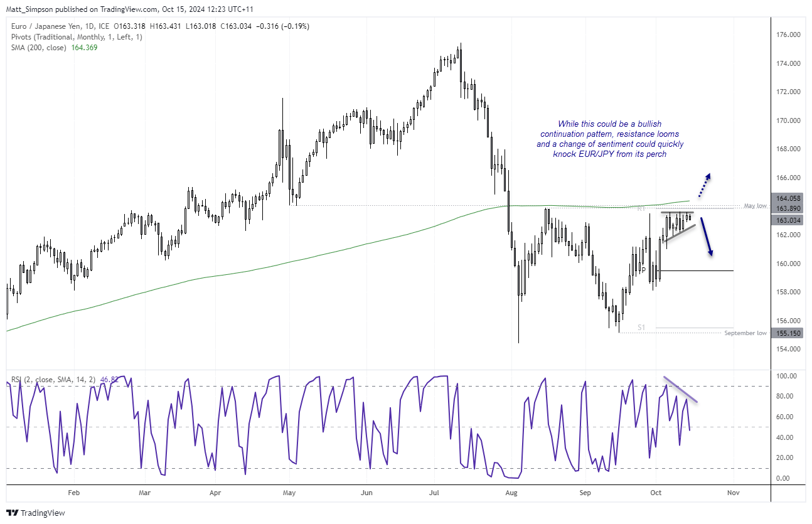The image size is (812, 524).
Task: Click the 164.058 price tag on axis
Action: coord(786,198)
